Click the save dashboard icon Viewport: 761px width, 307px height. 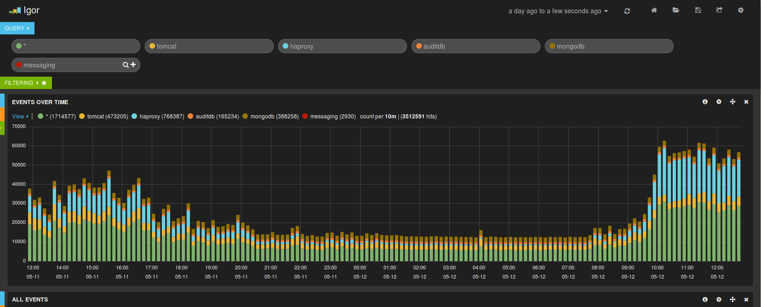click(698, 10)
